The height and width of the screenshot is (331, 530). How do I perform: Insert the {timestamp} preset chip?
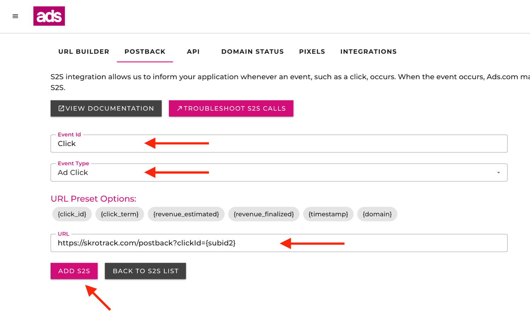[328, 214]
